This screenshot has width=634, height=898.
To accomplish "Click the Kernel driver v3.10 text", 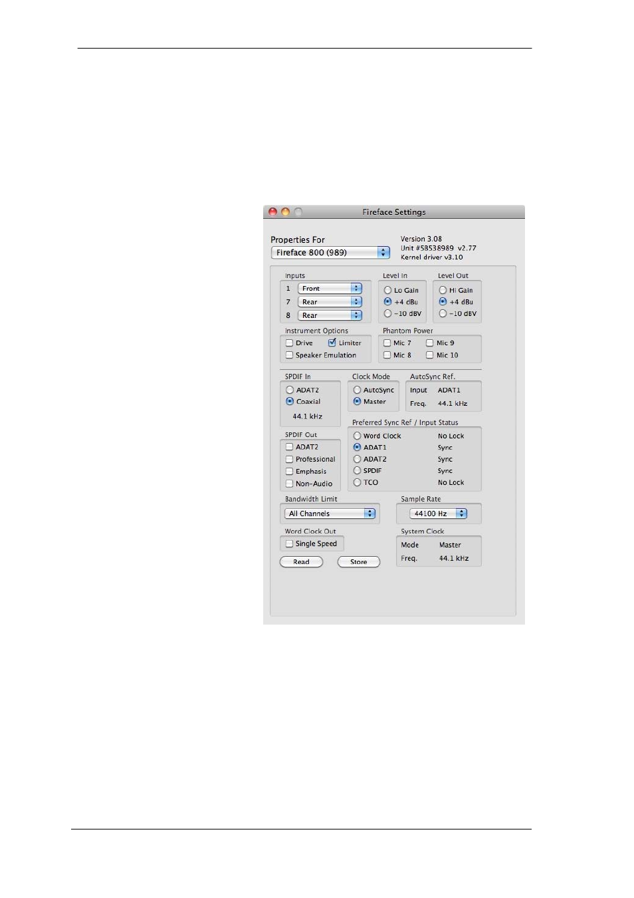I will coord(432,257).
